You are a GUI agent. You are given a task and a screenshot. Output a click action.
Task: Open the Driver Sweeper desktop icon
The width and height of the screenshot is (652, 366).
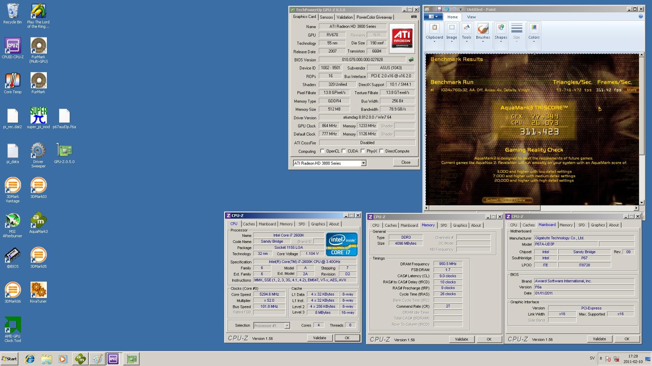pos(38,155)
